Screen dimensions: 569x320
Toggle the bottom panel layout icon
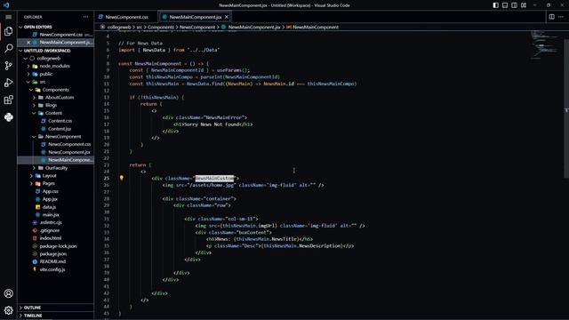coord(505,5)
